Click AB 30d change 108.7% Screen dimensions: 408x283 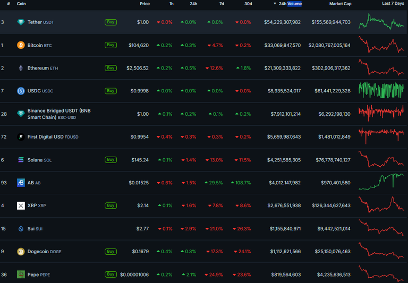241,183
